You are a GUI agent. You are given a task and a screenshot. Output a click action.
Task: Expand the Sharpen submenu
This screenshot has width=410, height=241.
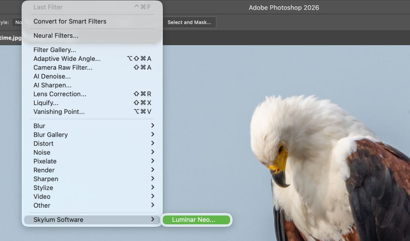pos(92,179)
